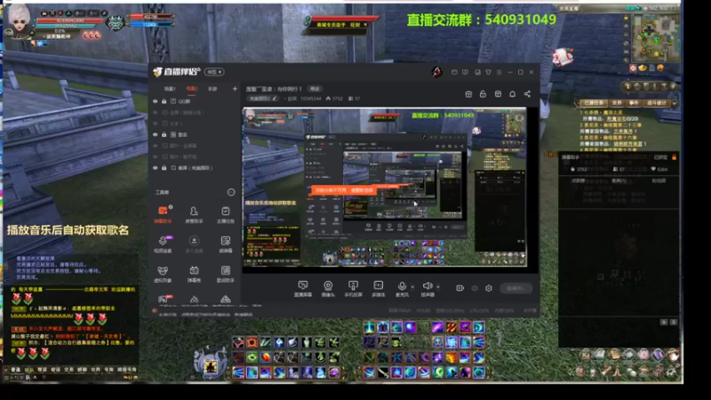
Task: Add a new scene with the plus button
Action: coord(235,89)
